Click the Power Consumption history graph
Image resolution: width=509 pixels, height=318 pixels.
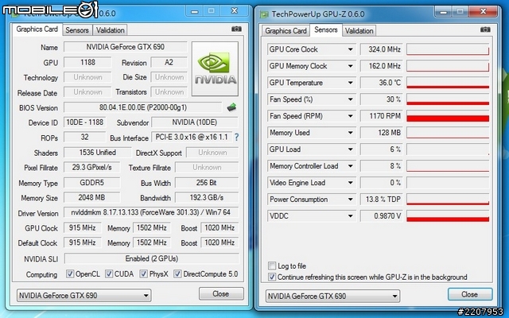(448, 200)
